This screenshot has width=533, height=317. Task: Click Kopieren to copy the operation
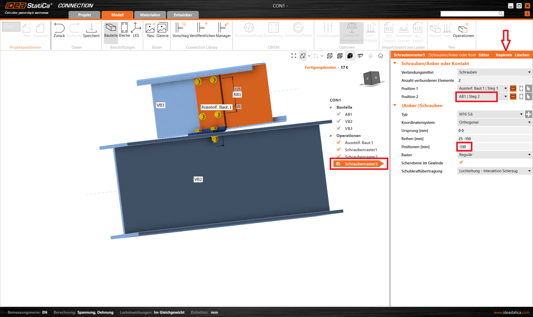503,55
